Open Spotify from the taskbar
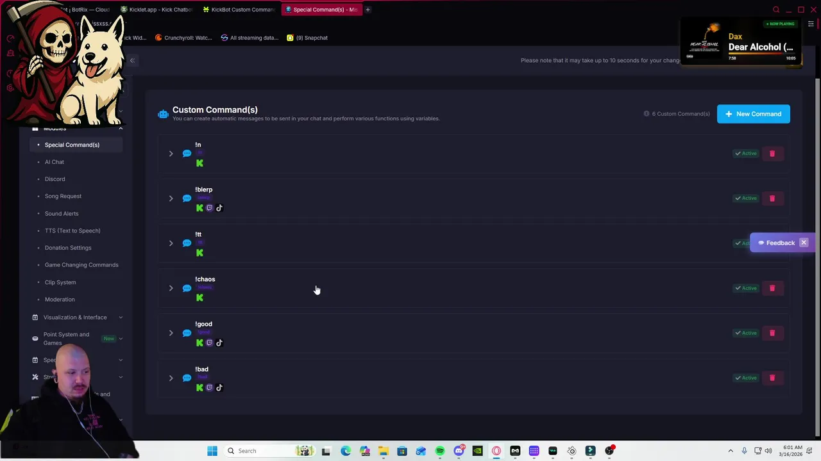 pyautogui.click(x=440, y=451)
